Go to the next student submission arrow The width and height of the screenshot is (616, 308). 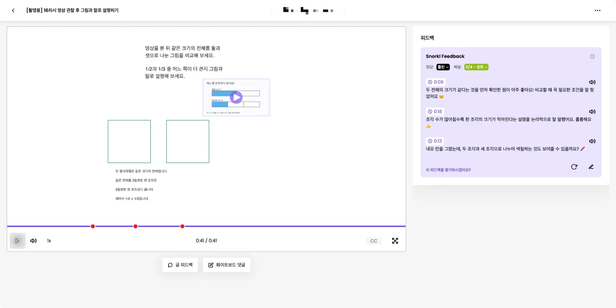344,10
